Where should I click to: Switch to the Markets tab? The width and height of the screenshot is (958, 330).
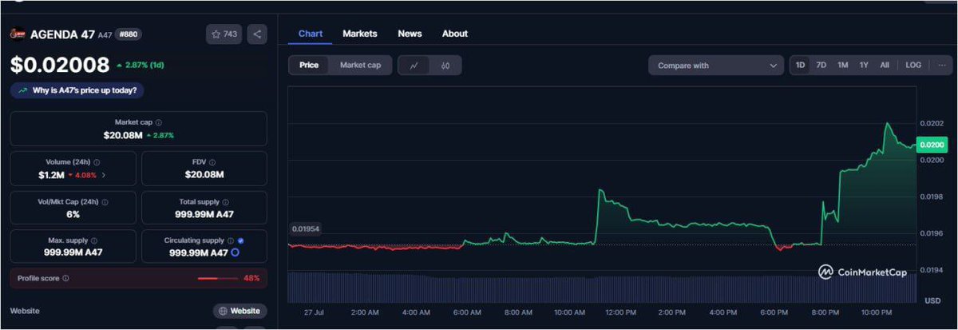pyautogui.click(x=360, y=34)
